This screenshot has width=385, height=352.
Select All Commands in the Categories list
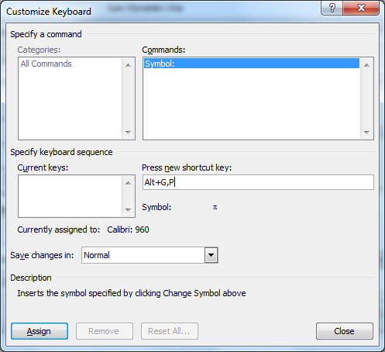click(x=46, y=64)
